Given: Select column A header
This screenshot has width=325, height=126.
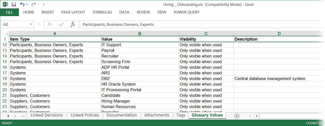Looking at the screenshot, I should 55,33.
